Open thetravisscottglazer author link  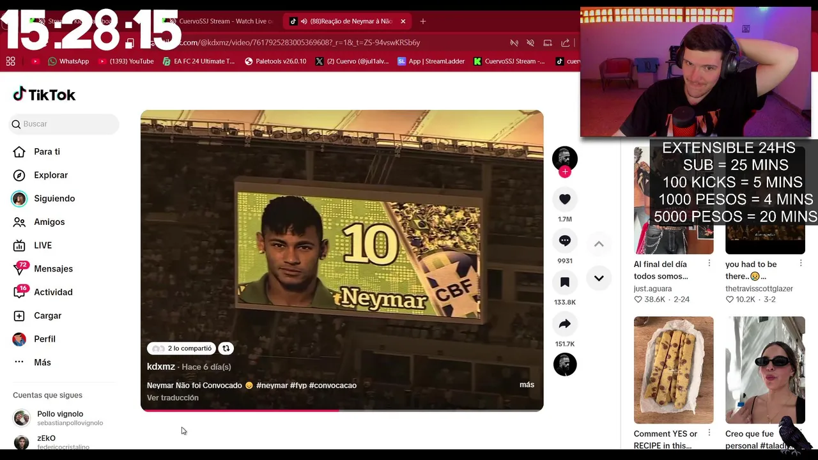coord(759,289)
